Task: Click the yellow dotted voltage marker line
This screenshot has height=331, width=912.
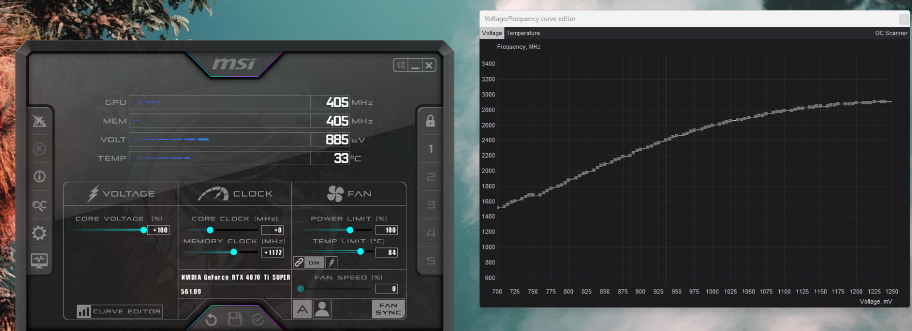Action: click(x=666, y=171)
